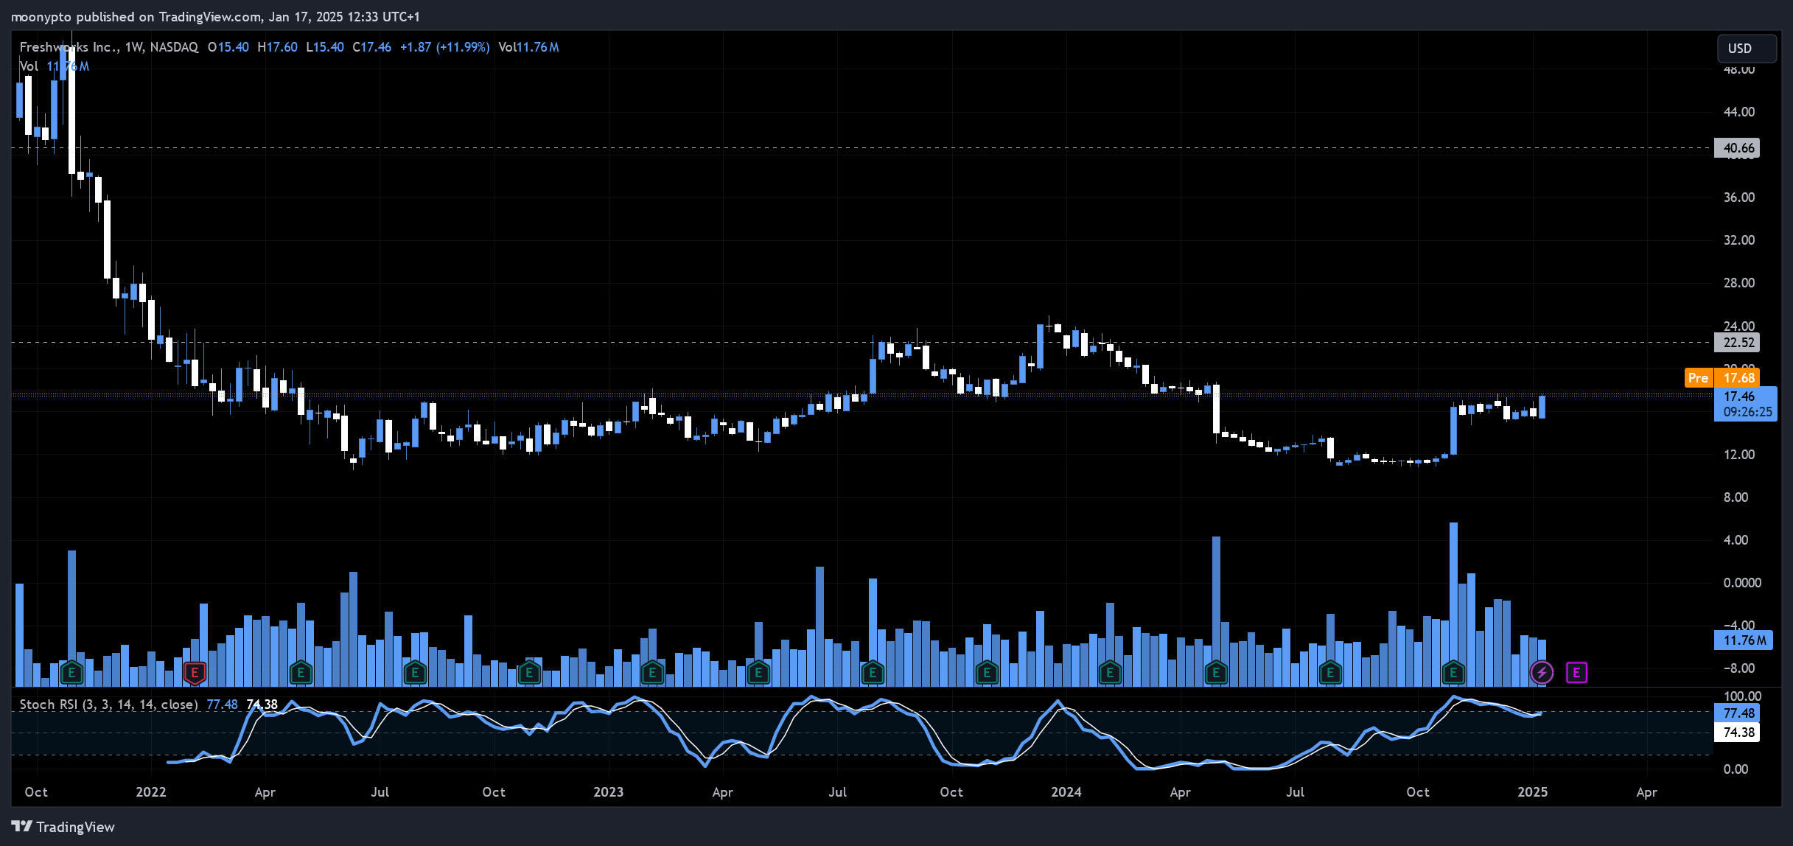Click the 2024 label on time axis
The image size is (1793, 846).
(1066, 792)
